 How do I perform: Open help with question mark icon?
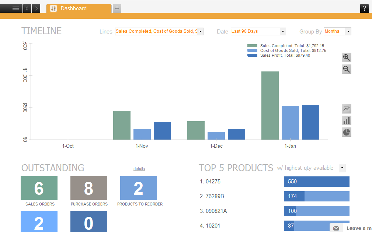tap(364, 8)
